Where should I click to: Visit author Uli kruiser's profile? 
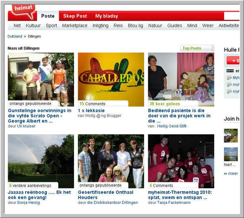(x=26, y=126)
